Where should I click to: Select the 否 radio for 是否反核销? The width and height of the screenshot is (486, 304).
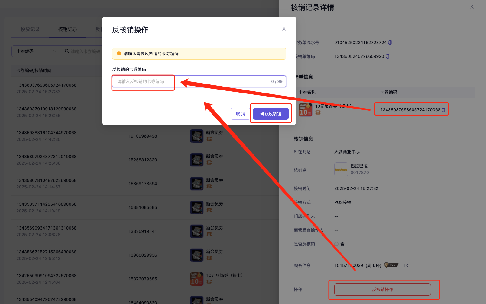point(336,244)
